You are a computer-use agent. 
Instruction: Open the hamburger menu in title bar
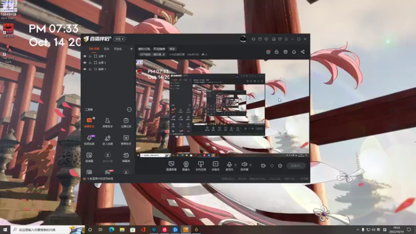click(286, 39)
